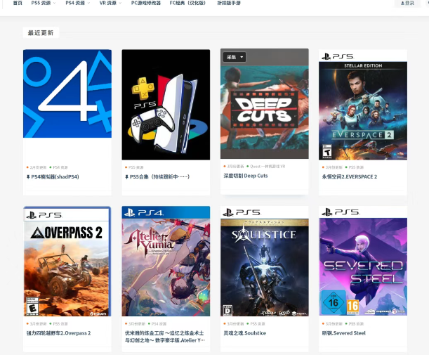Screen dimensions: 429x355
Task: Open the Atelier Yumia cover image
Action: click(166, 261)
